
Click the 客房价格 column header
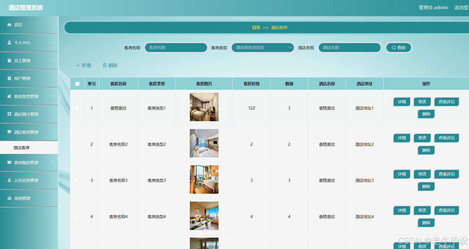tap(252, 84)
